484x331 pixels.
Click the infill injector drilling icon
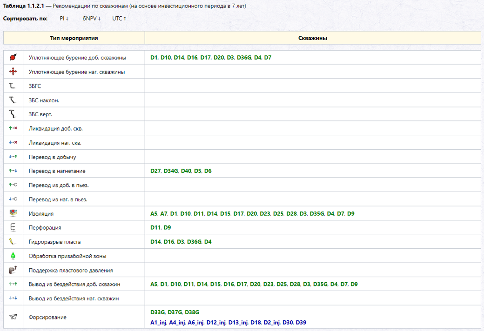click(13, 72)
